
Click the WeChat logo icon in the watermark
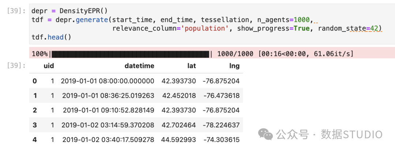pos(266,134)
